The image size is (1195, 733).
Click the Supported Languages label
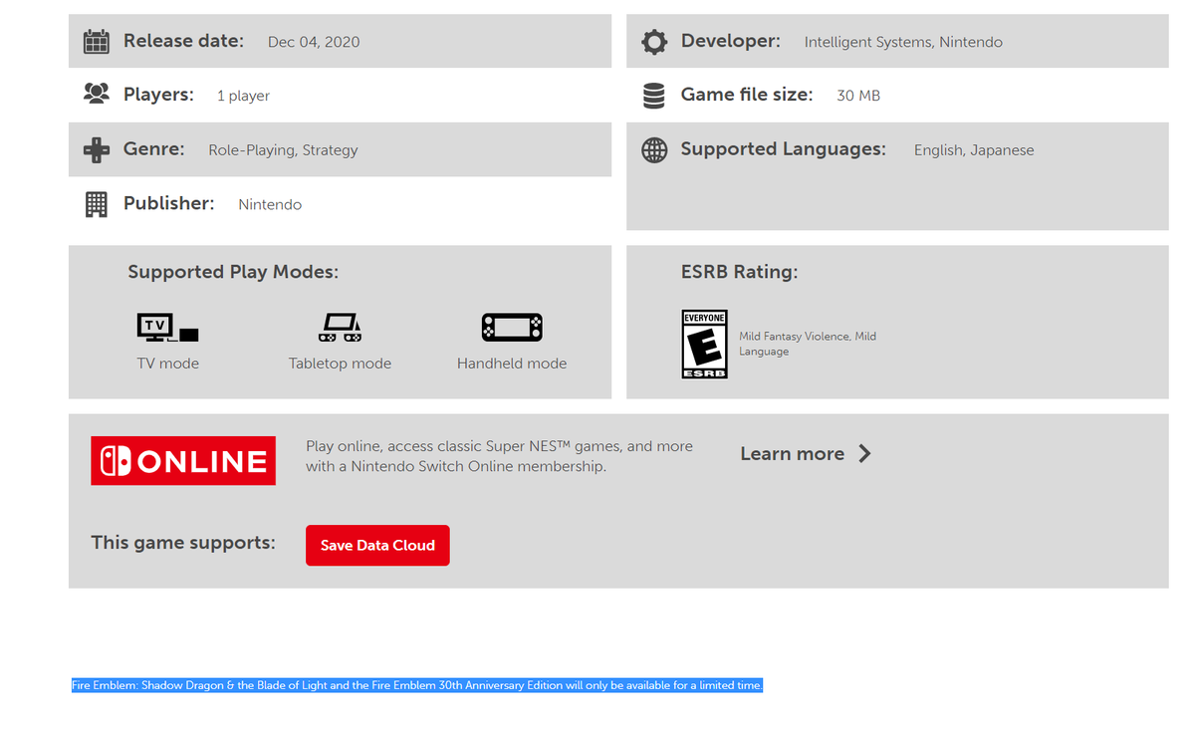[x=784, y=149]
